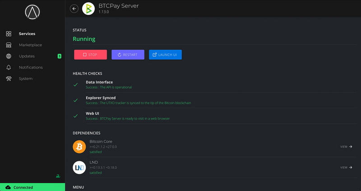Click the orange Bitcoin Core icon
Screen dimensions: 361x191
tap(79, 146)
